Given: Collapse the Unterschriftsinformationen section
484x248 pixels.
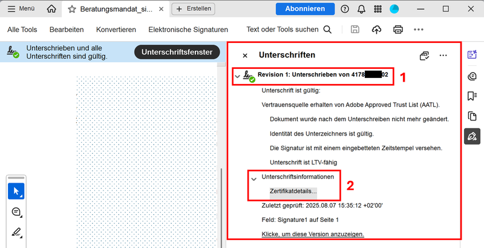Looking at the screenshot, I should [254, 179].
